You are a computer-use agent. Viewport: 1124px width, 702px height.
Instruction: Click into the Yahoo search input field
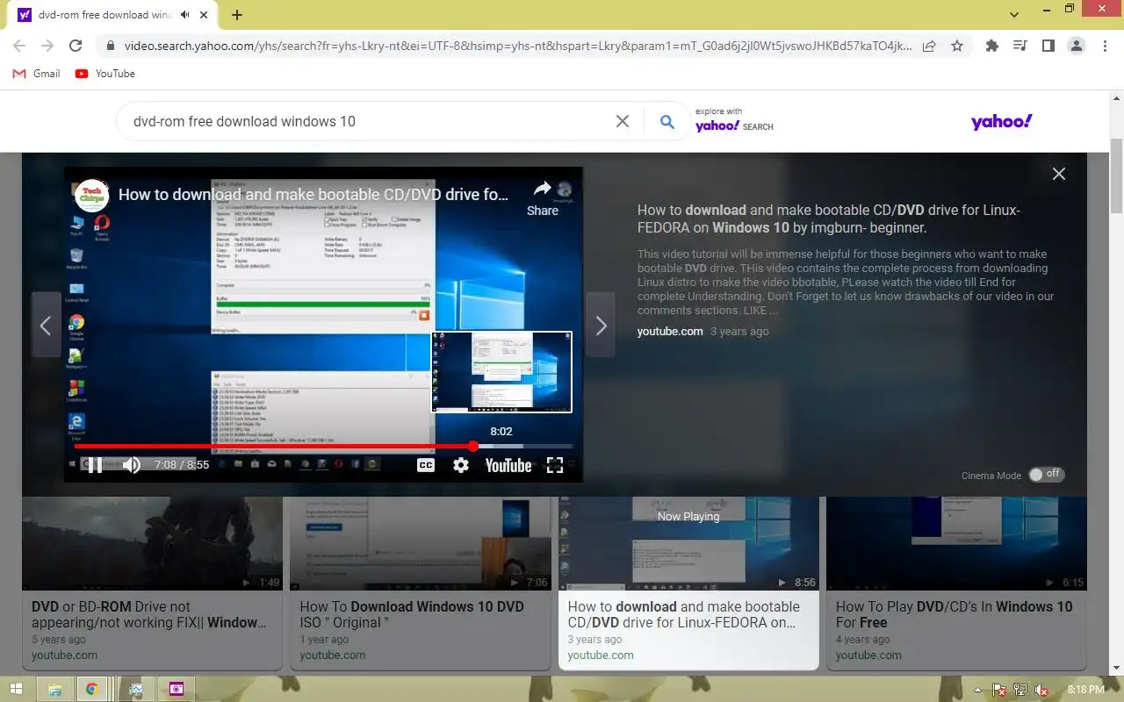[x=369, y=121]
